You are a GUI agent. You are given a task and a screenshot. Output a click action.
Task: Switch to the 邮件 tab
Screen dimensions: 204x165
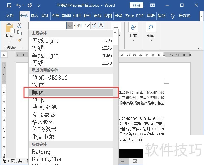coord(87,16)
